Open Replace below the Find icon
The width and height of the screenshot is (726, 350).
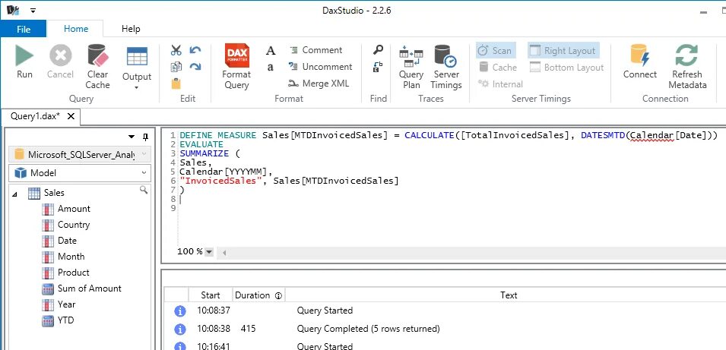(378, 67)
